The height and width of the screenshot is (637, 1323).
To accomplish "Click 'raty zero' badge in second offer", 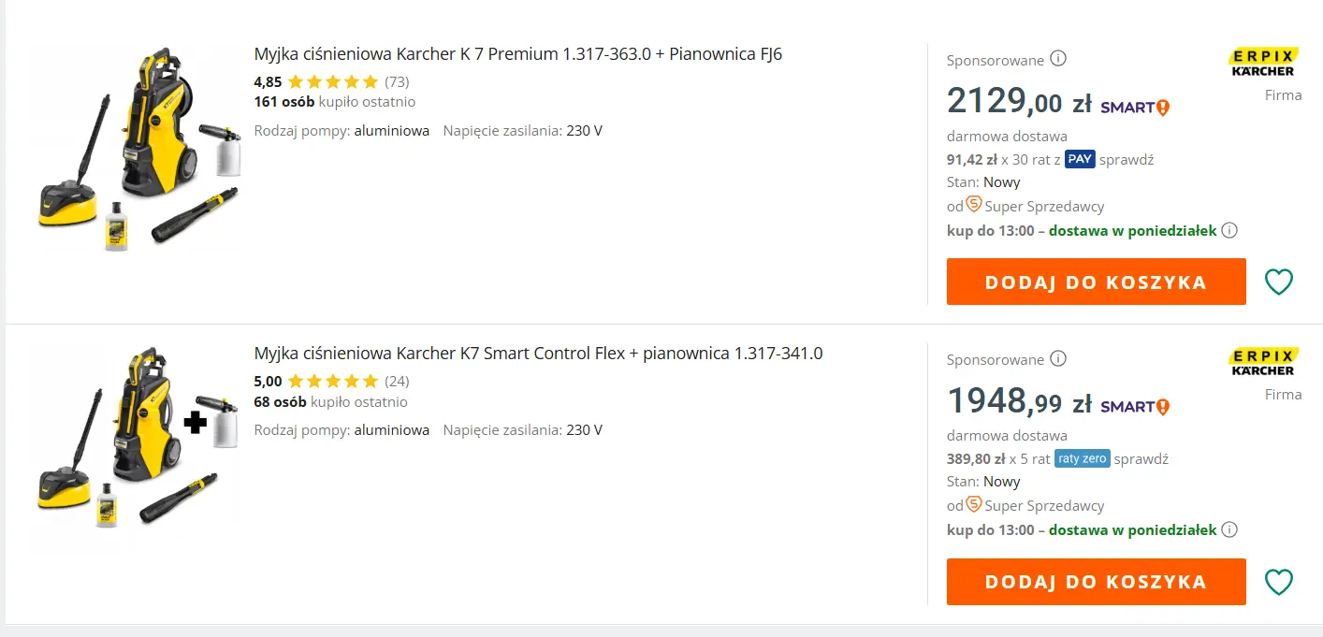I will click(1083, 458).
